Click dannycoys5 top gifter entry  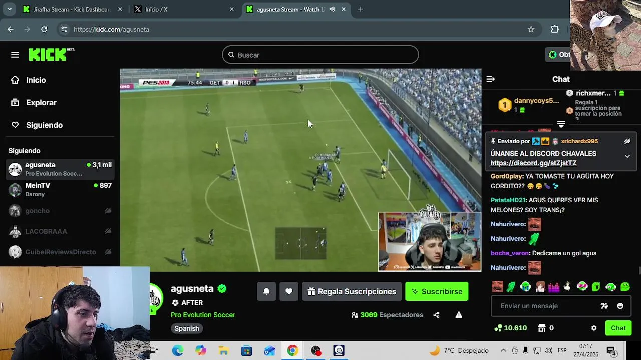(528, 105)
